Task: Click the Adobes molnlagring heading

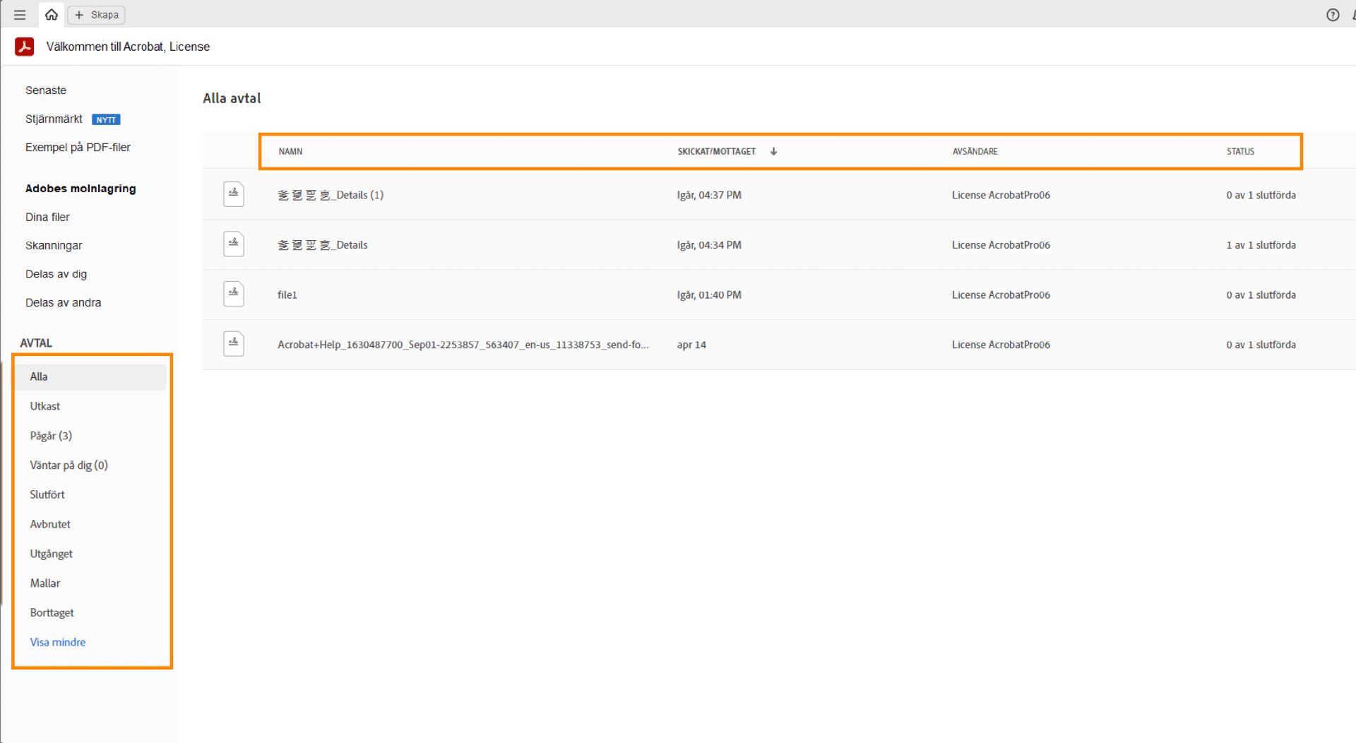Action: click(81, 189)
